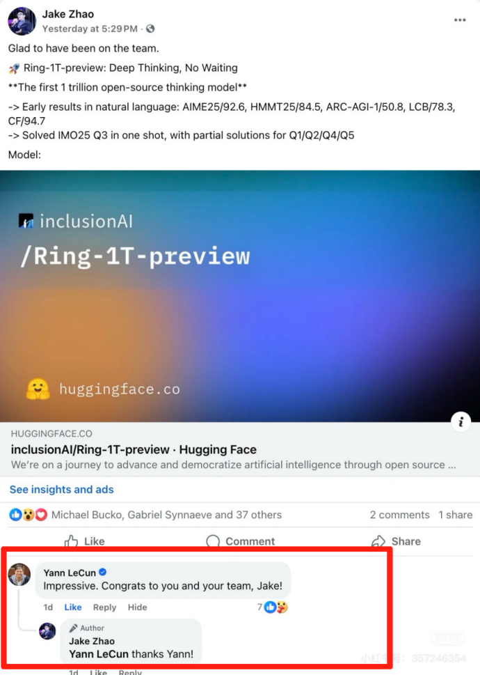Like the post with the Like button
This screenshot has height=675, width=480.
(x=85, y=541)
